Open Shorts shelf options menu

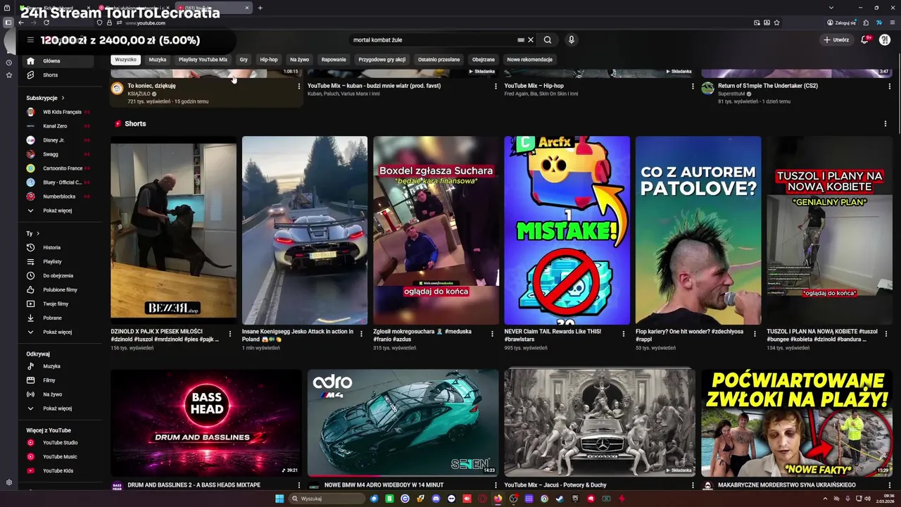(886, 124)
